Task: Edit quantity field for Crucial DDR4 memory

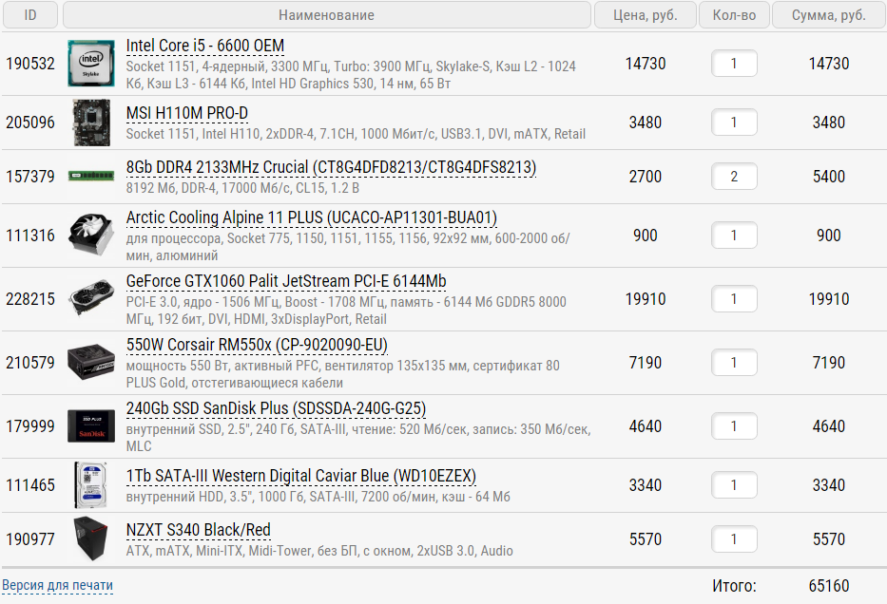Action: coord(734,177)
